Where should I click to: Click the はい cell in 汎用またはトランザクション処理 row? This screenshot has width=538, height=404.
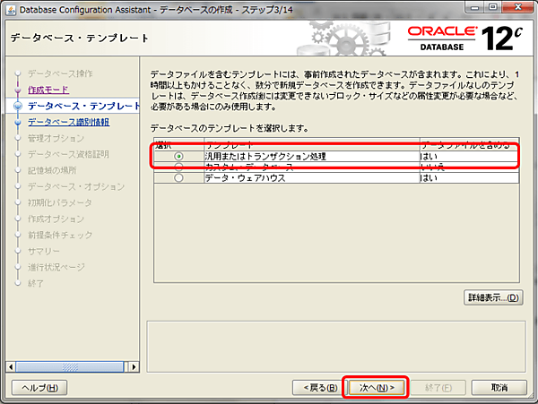click(x=469, y=156)
